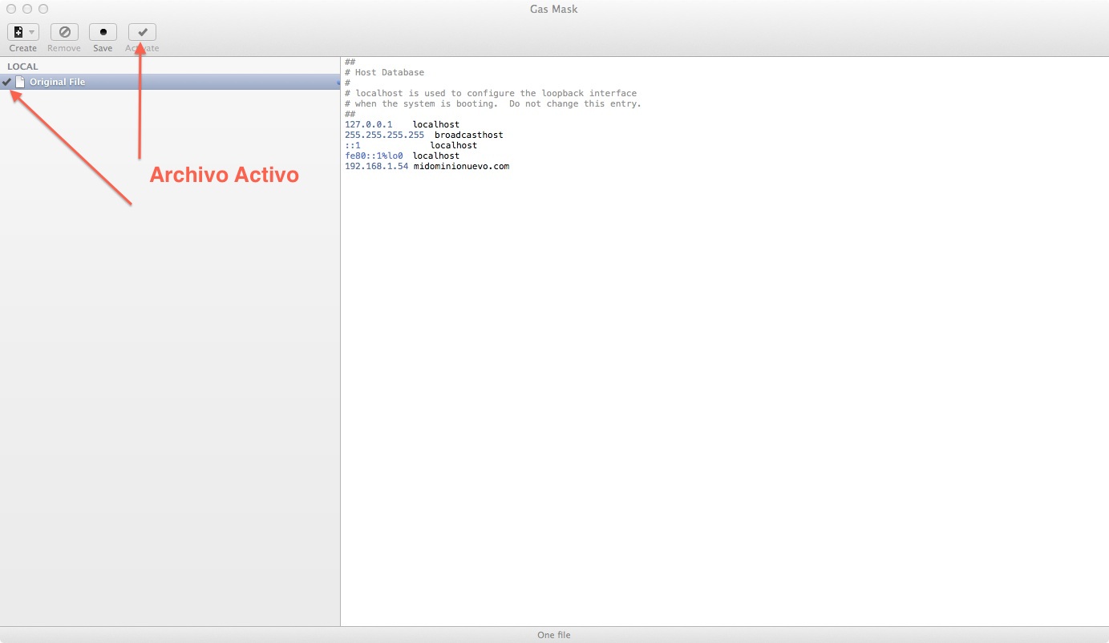Click the 127.0.0.1 IP address line
1109x643 pixels.
368,125
